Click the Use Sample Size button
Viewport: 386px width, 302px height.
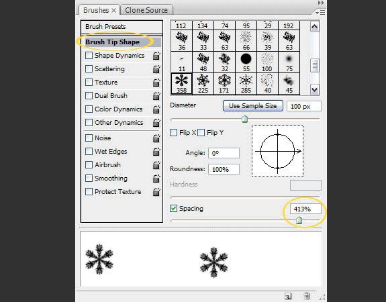point(253,106)
